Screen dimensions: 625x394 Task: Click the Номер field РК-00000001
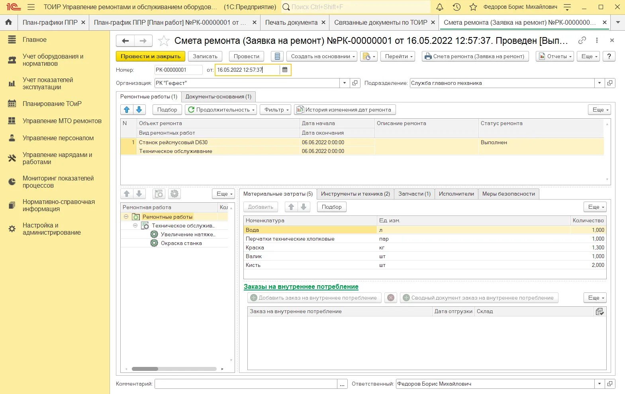pos(178,70)
